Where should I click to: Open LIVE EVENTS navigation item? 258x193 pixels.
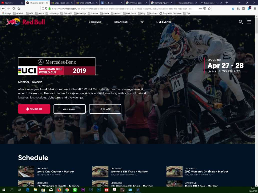(x=164, y=22)
